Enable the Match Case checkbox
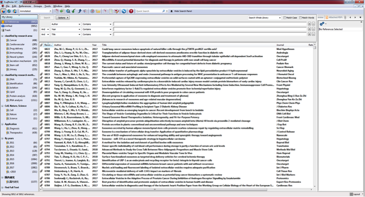 click(x=284, y=18)
